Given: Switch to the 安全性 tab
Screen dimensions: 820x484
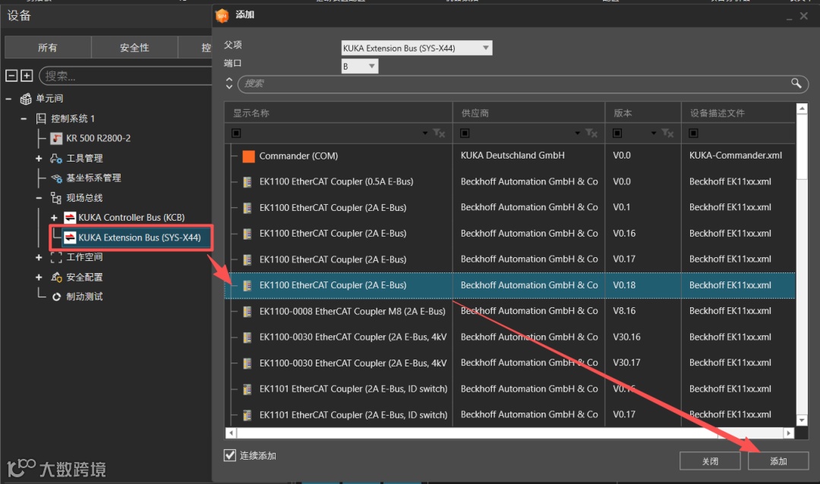Looking at the screenshot, I should point(134,48).
